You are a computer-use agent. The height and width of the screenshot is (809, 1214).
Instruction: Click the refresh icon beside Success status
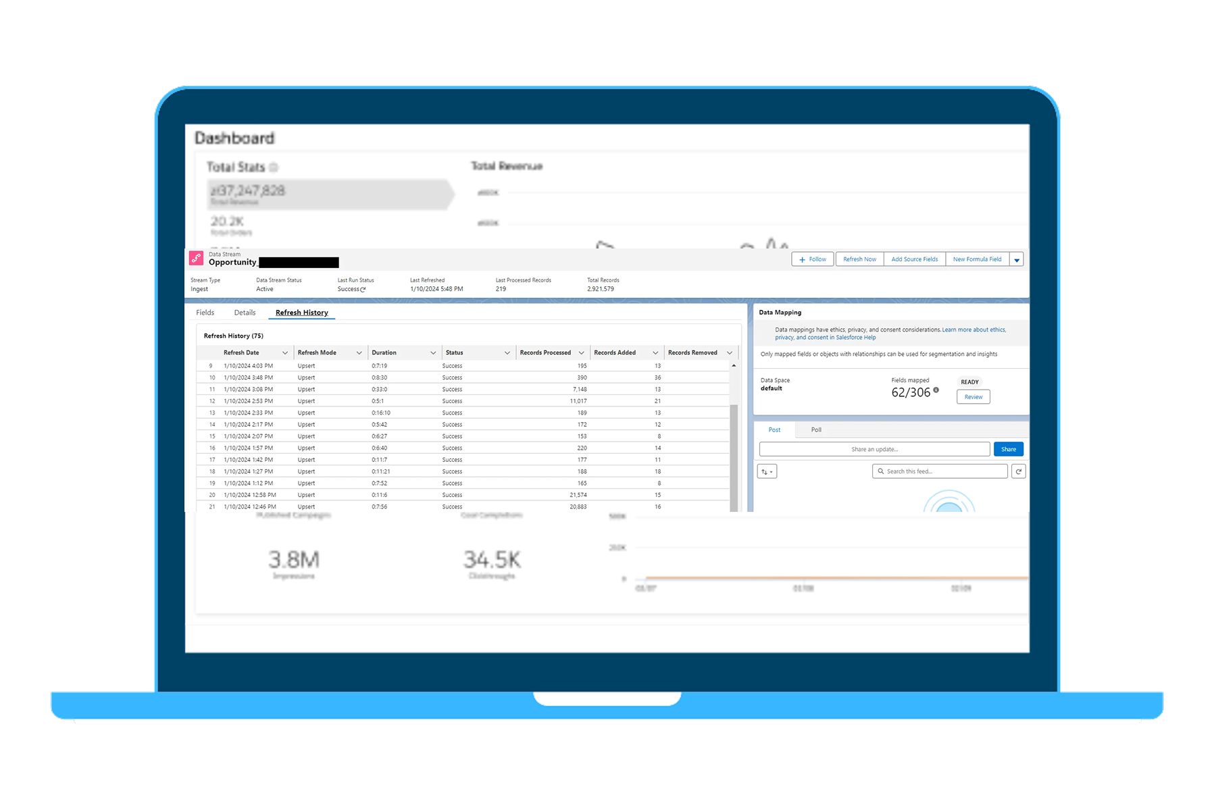pyautogui.click(x=363, y=290)
